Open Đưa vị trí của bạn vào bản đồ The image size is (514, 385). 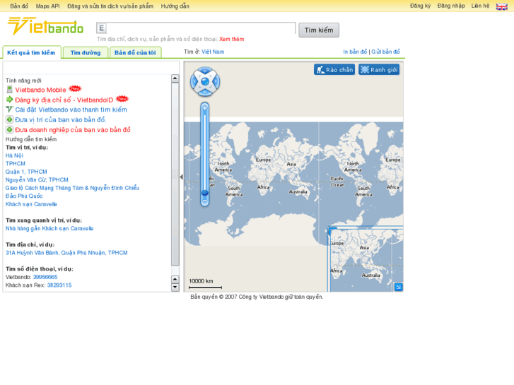61,120
